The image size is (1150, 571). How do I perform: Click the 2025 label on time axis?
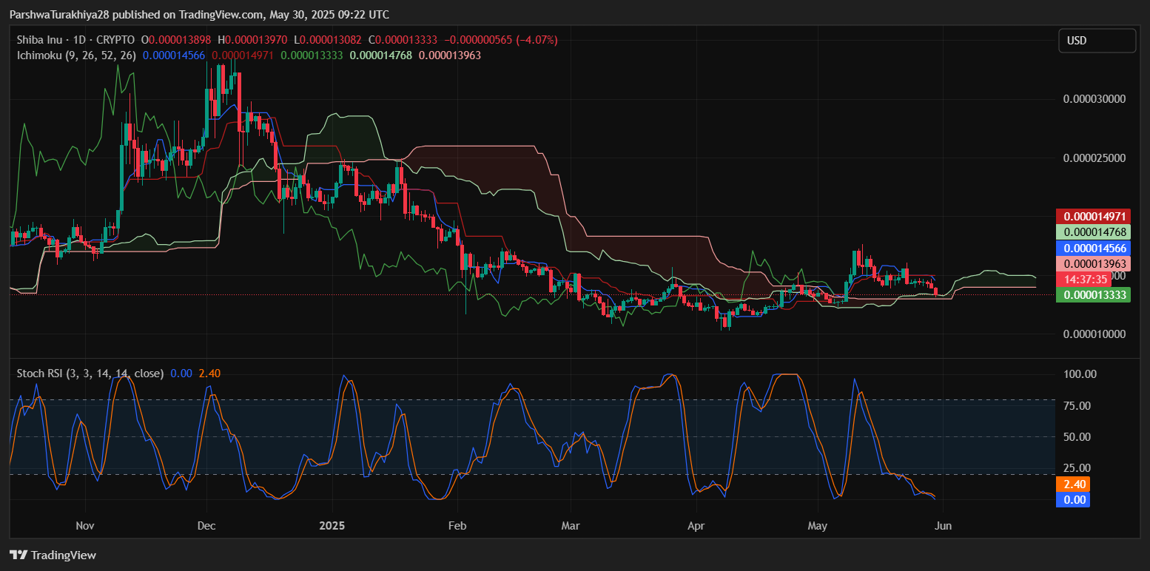(x=332, y=526)
